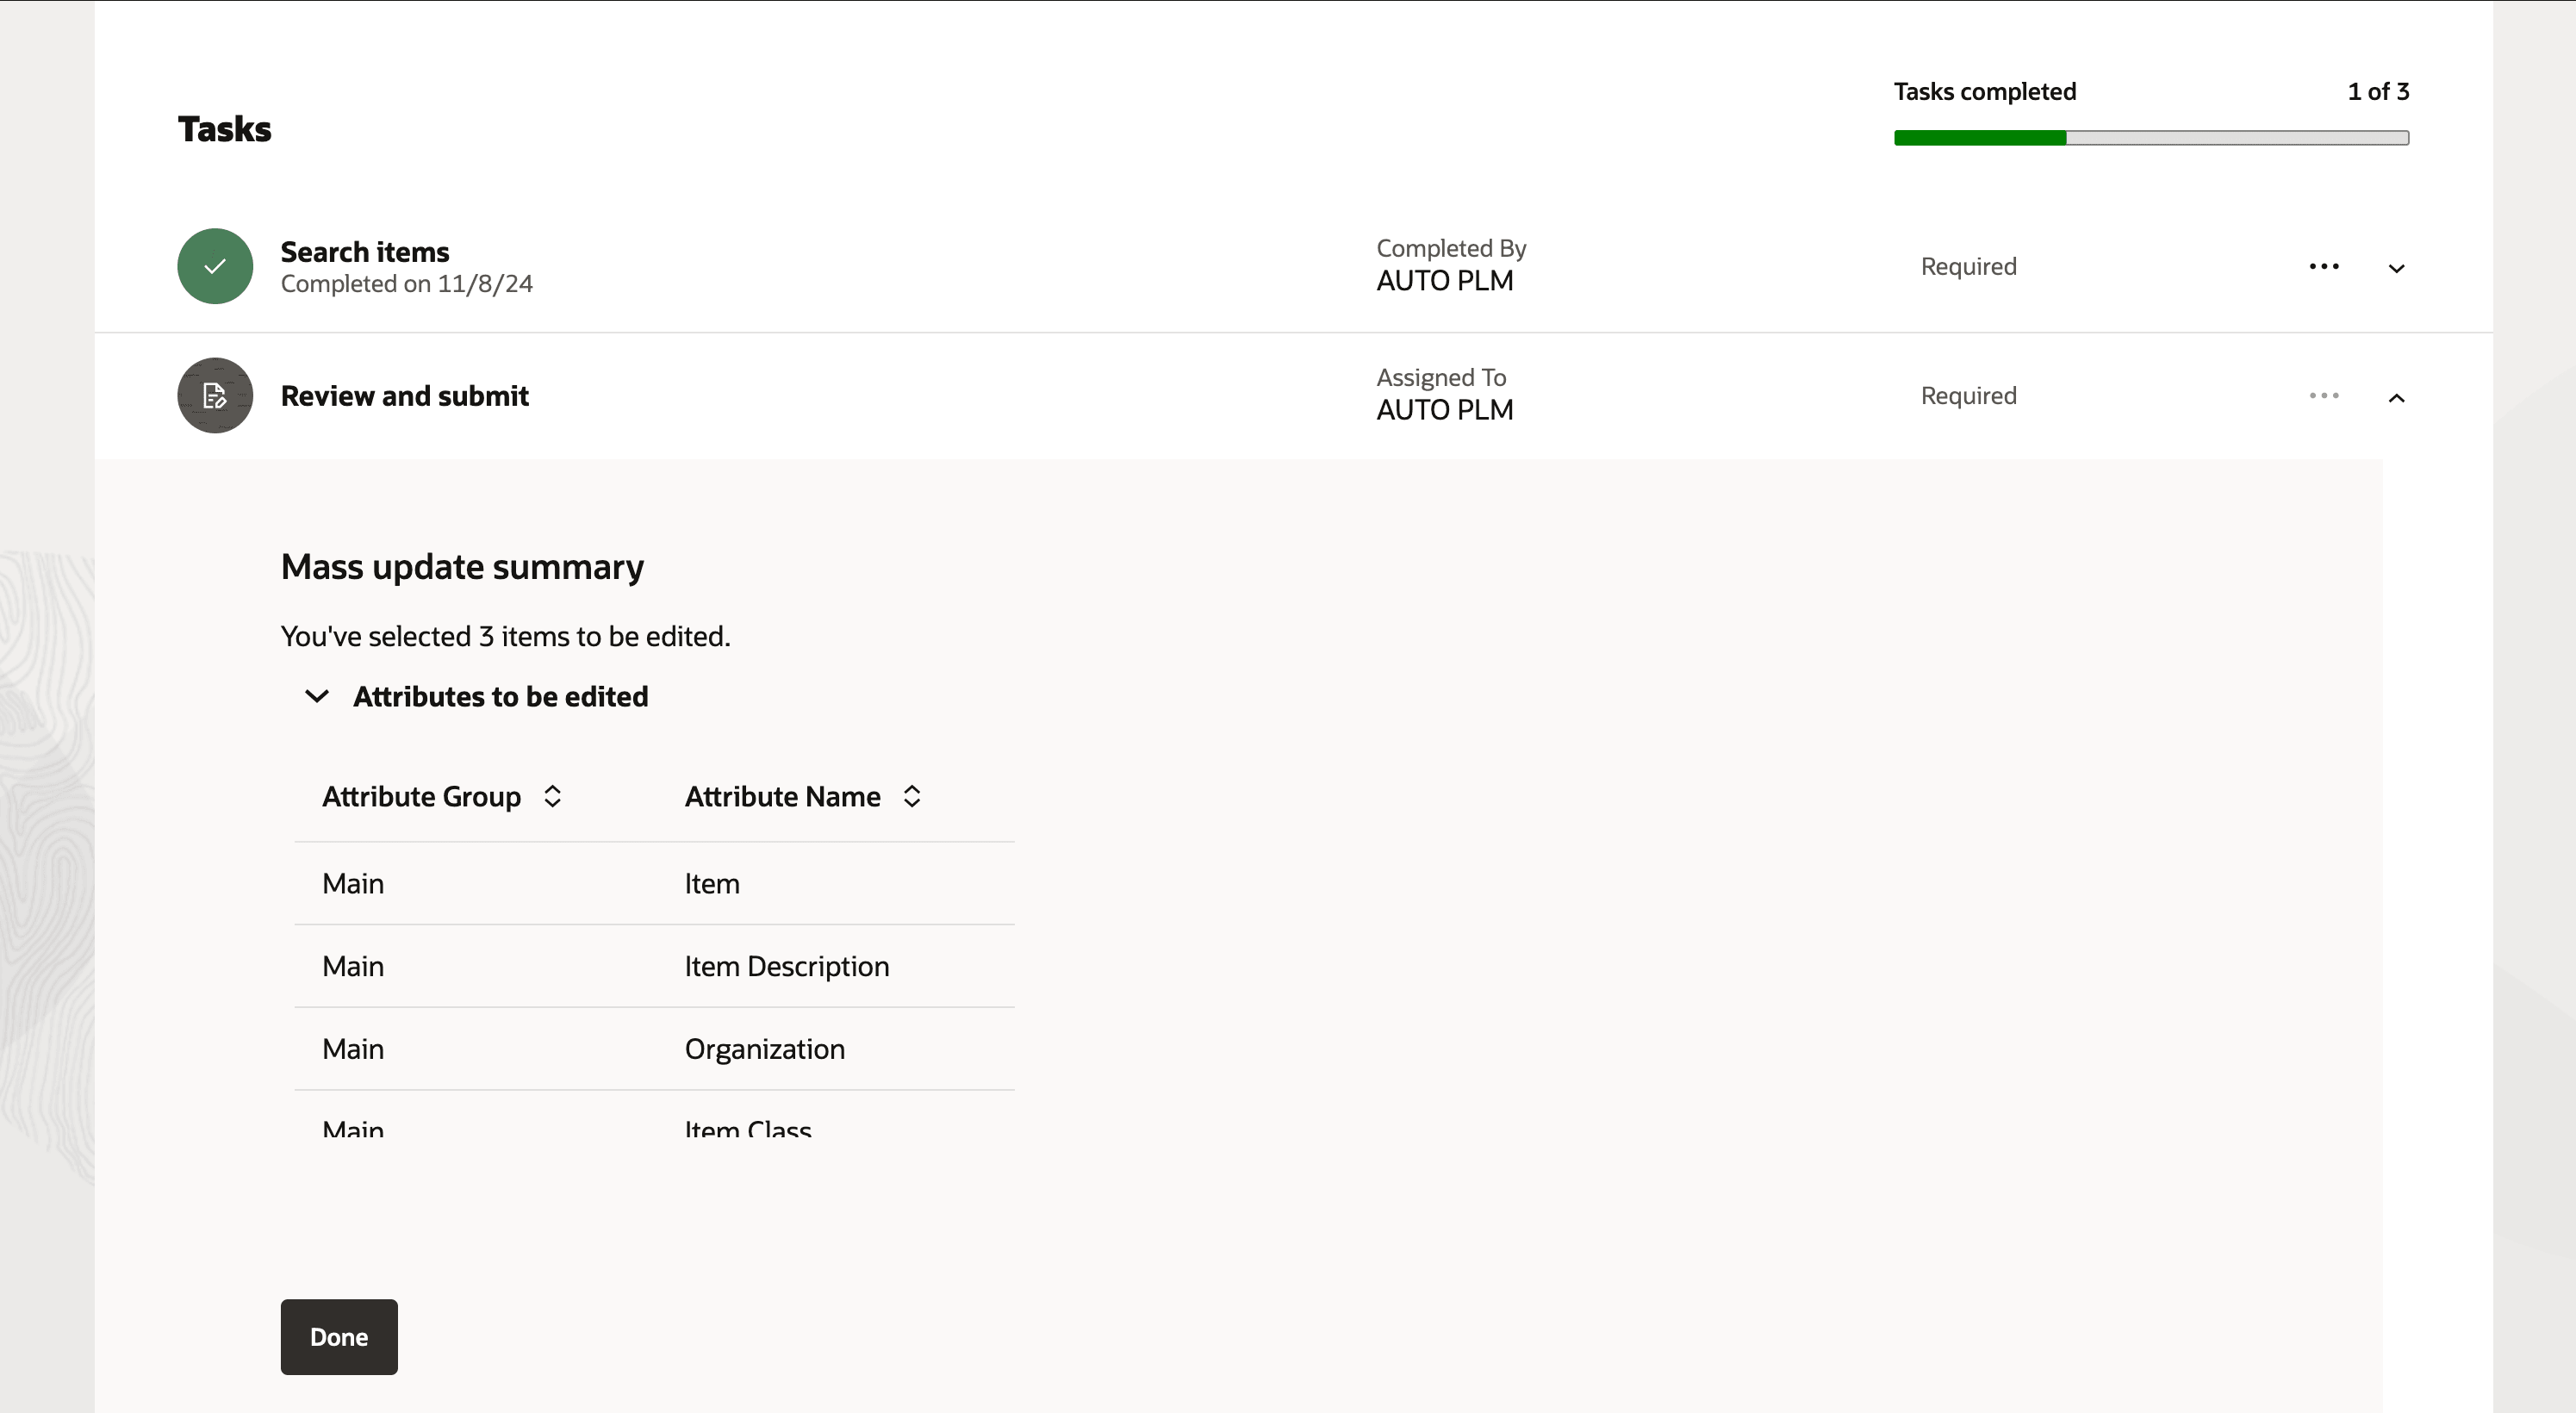Image resolution: width=2576 pixels, height=1413 pixels.
Task: Click the Main cell in Item row
Action: 353,884
